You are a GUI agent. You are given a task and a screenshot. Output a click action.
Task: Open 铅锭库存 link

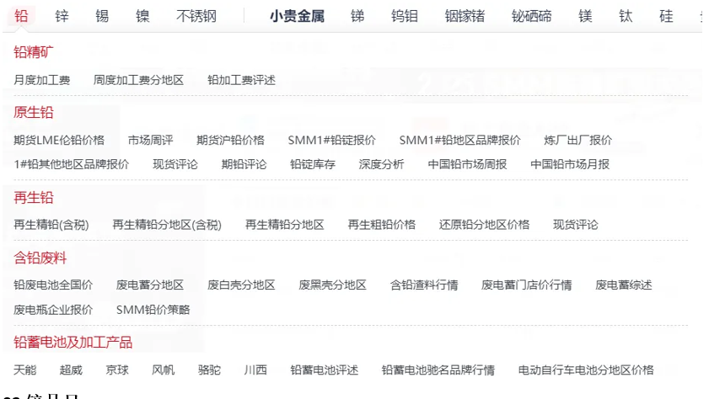(313, 164)
